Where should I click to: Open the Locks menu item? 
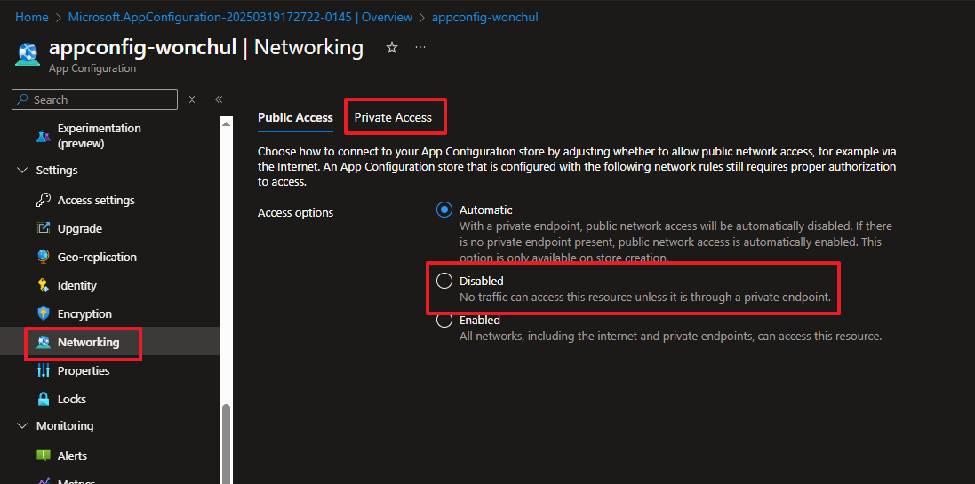pos(71,399)
